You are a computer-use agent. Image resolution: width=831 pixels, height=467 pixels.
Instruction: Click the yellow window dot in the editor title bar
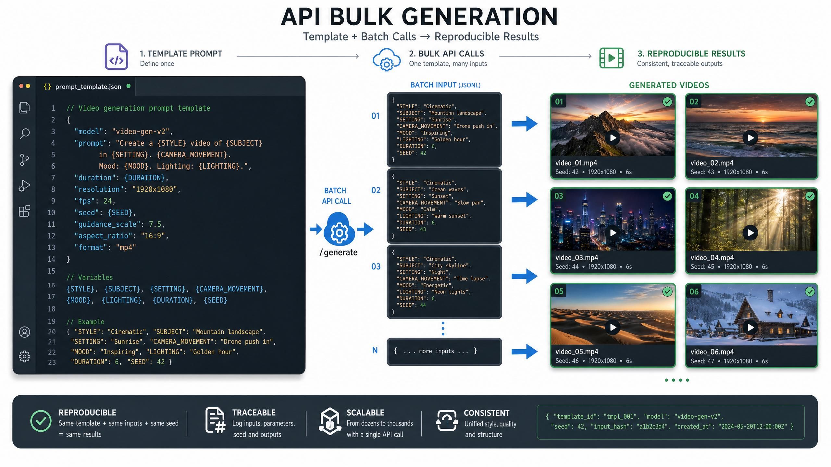click(28, 86)
